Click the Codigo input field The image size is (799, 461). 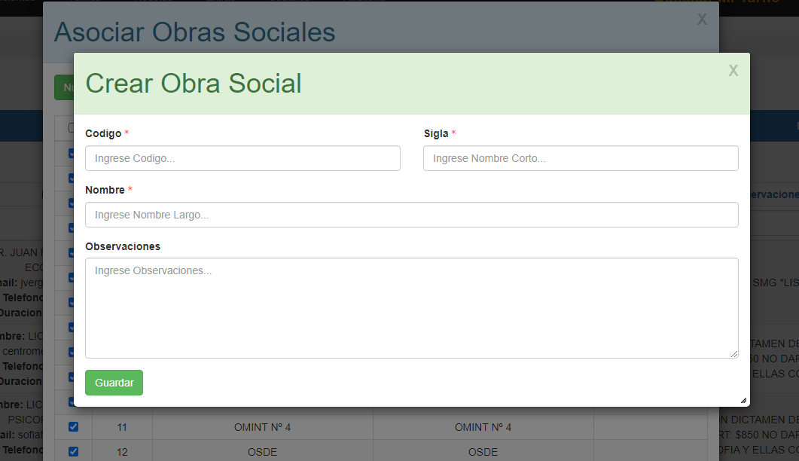(242, 158)
